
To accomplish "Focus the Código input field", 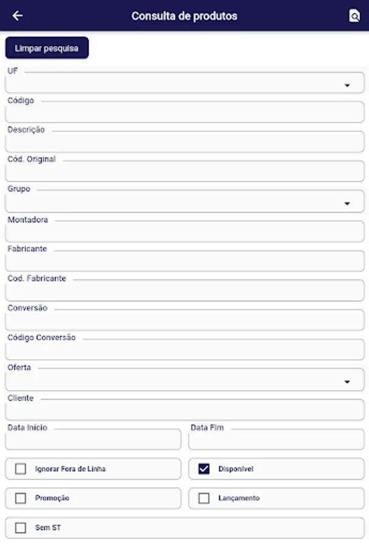I will coord(184,113).
